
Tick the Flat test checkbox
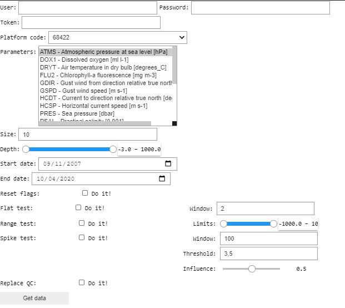coord(78,207)
